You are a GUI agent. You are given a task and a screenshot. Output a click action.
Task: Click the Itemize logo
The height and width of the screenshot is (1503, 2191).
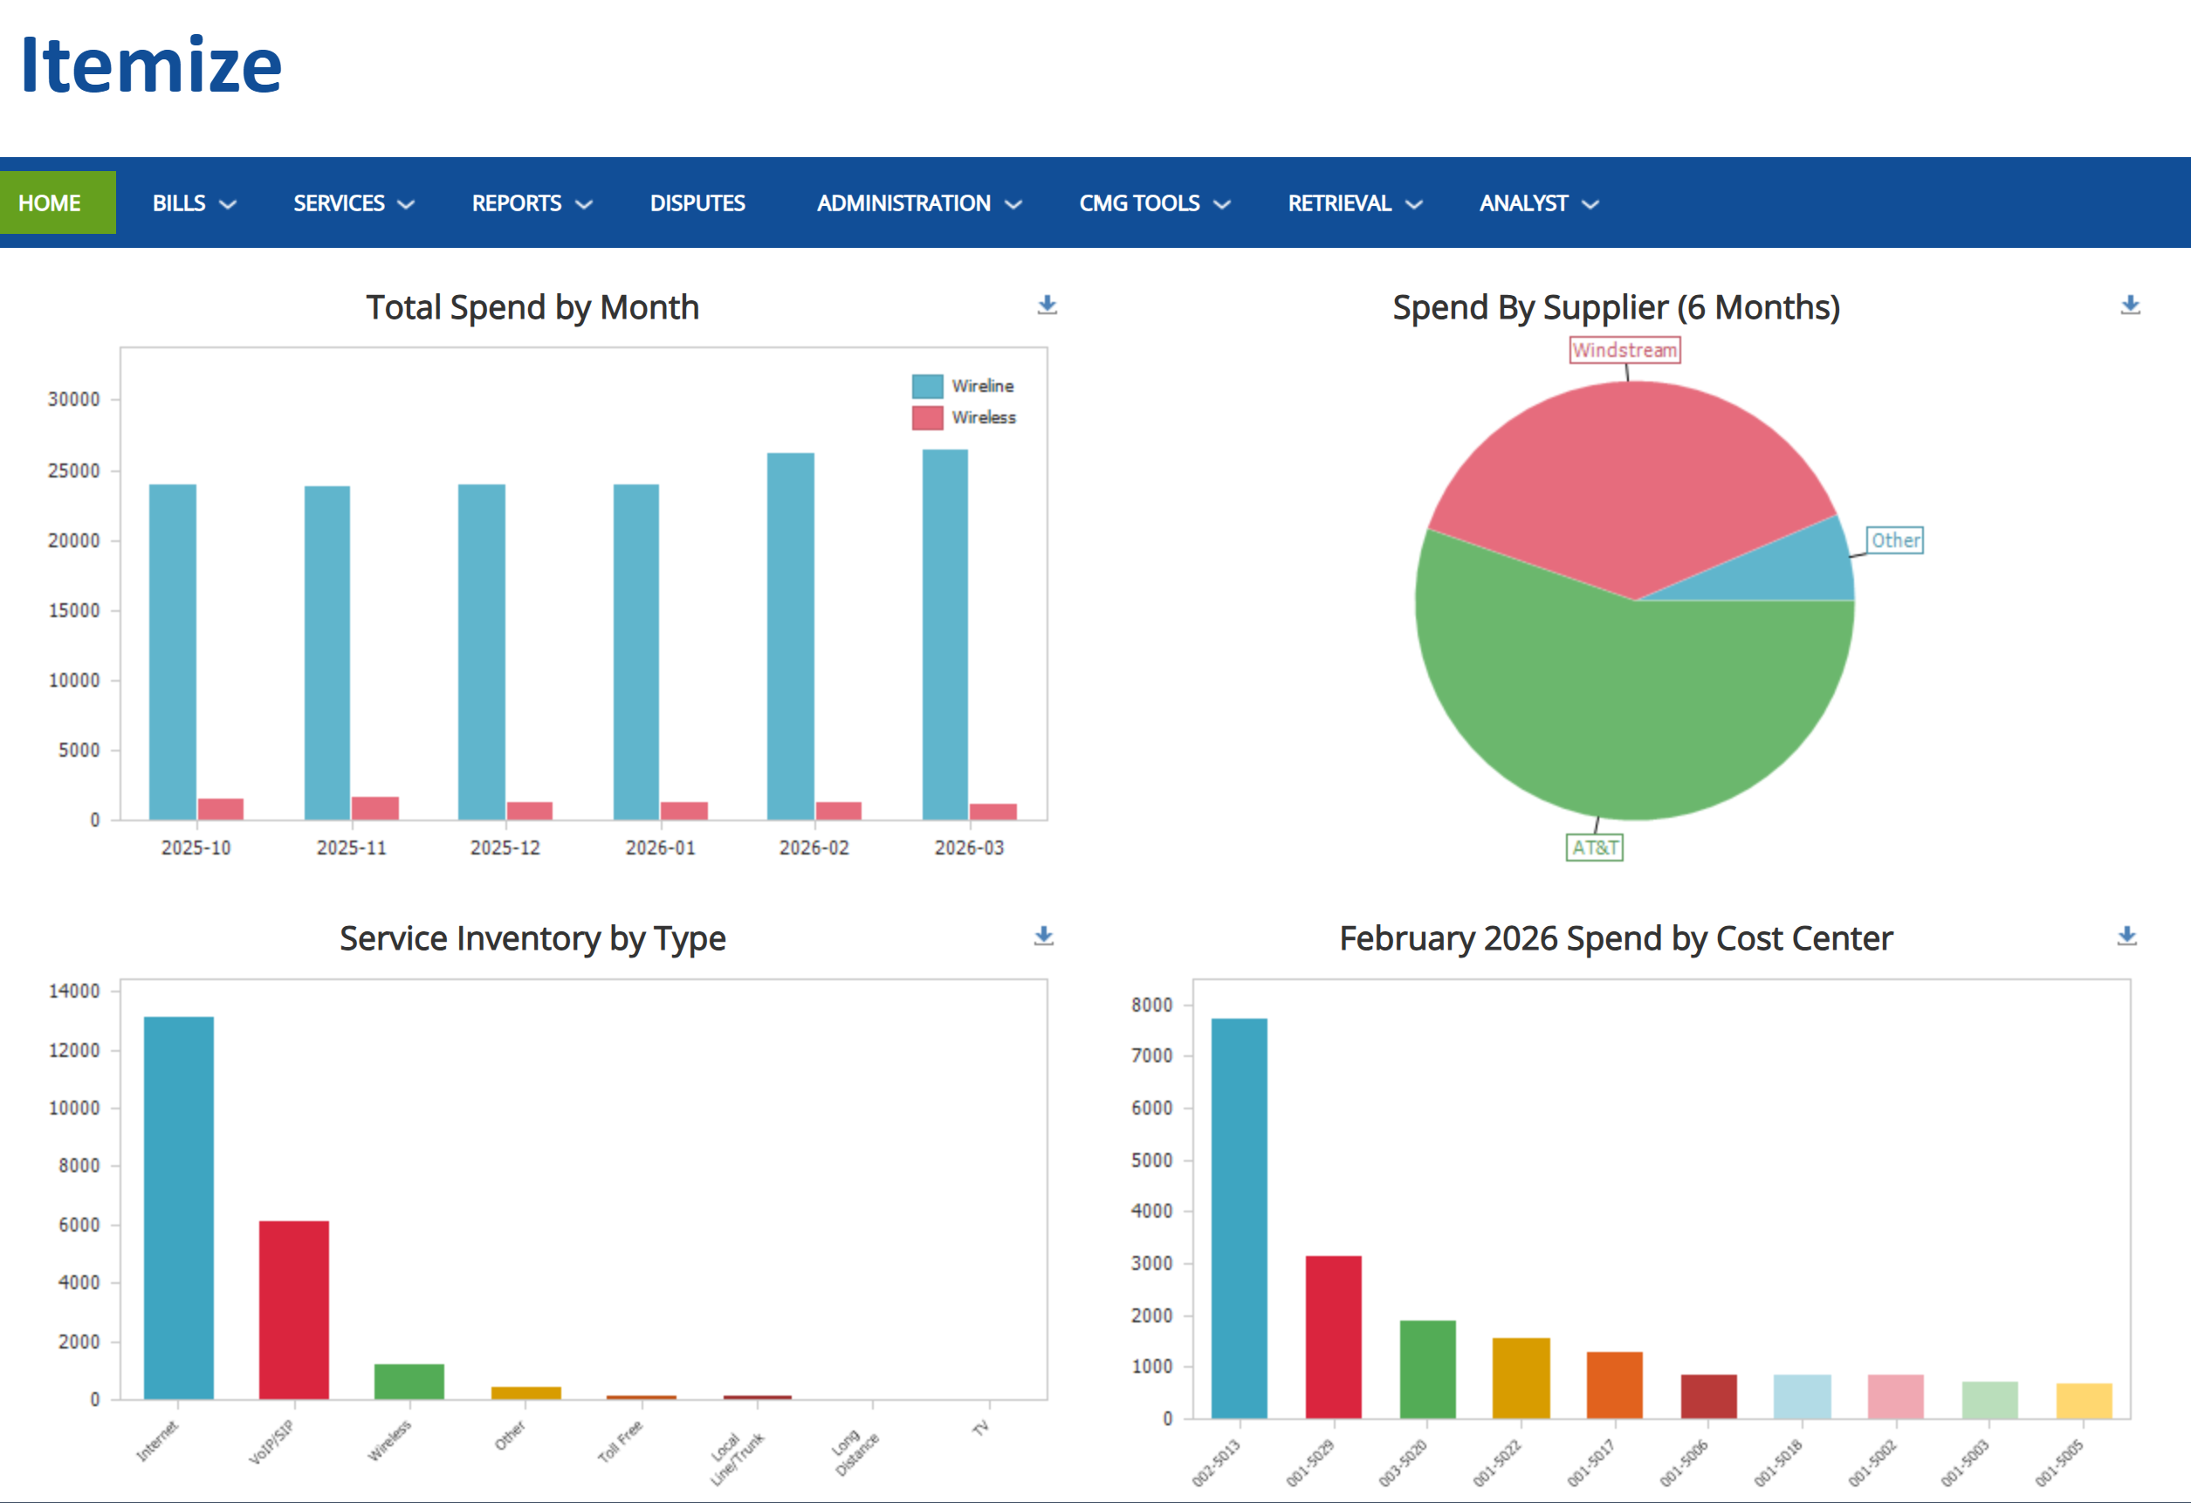[151, 66]
